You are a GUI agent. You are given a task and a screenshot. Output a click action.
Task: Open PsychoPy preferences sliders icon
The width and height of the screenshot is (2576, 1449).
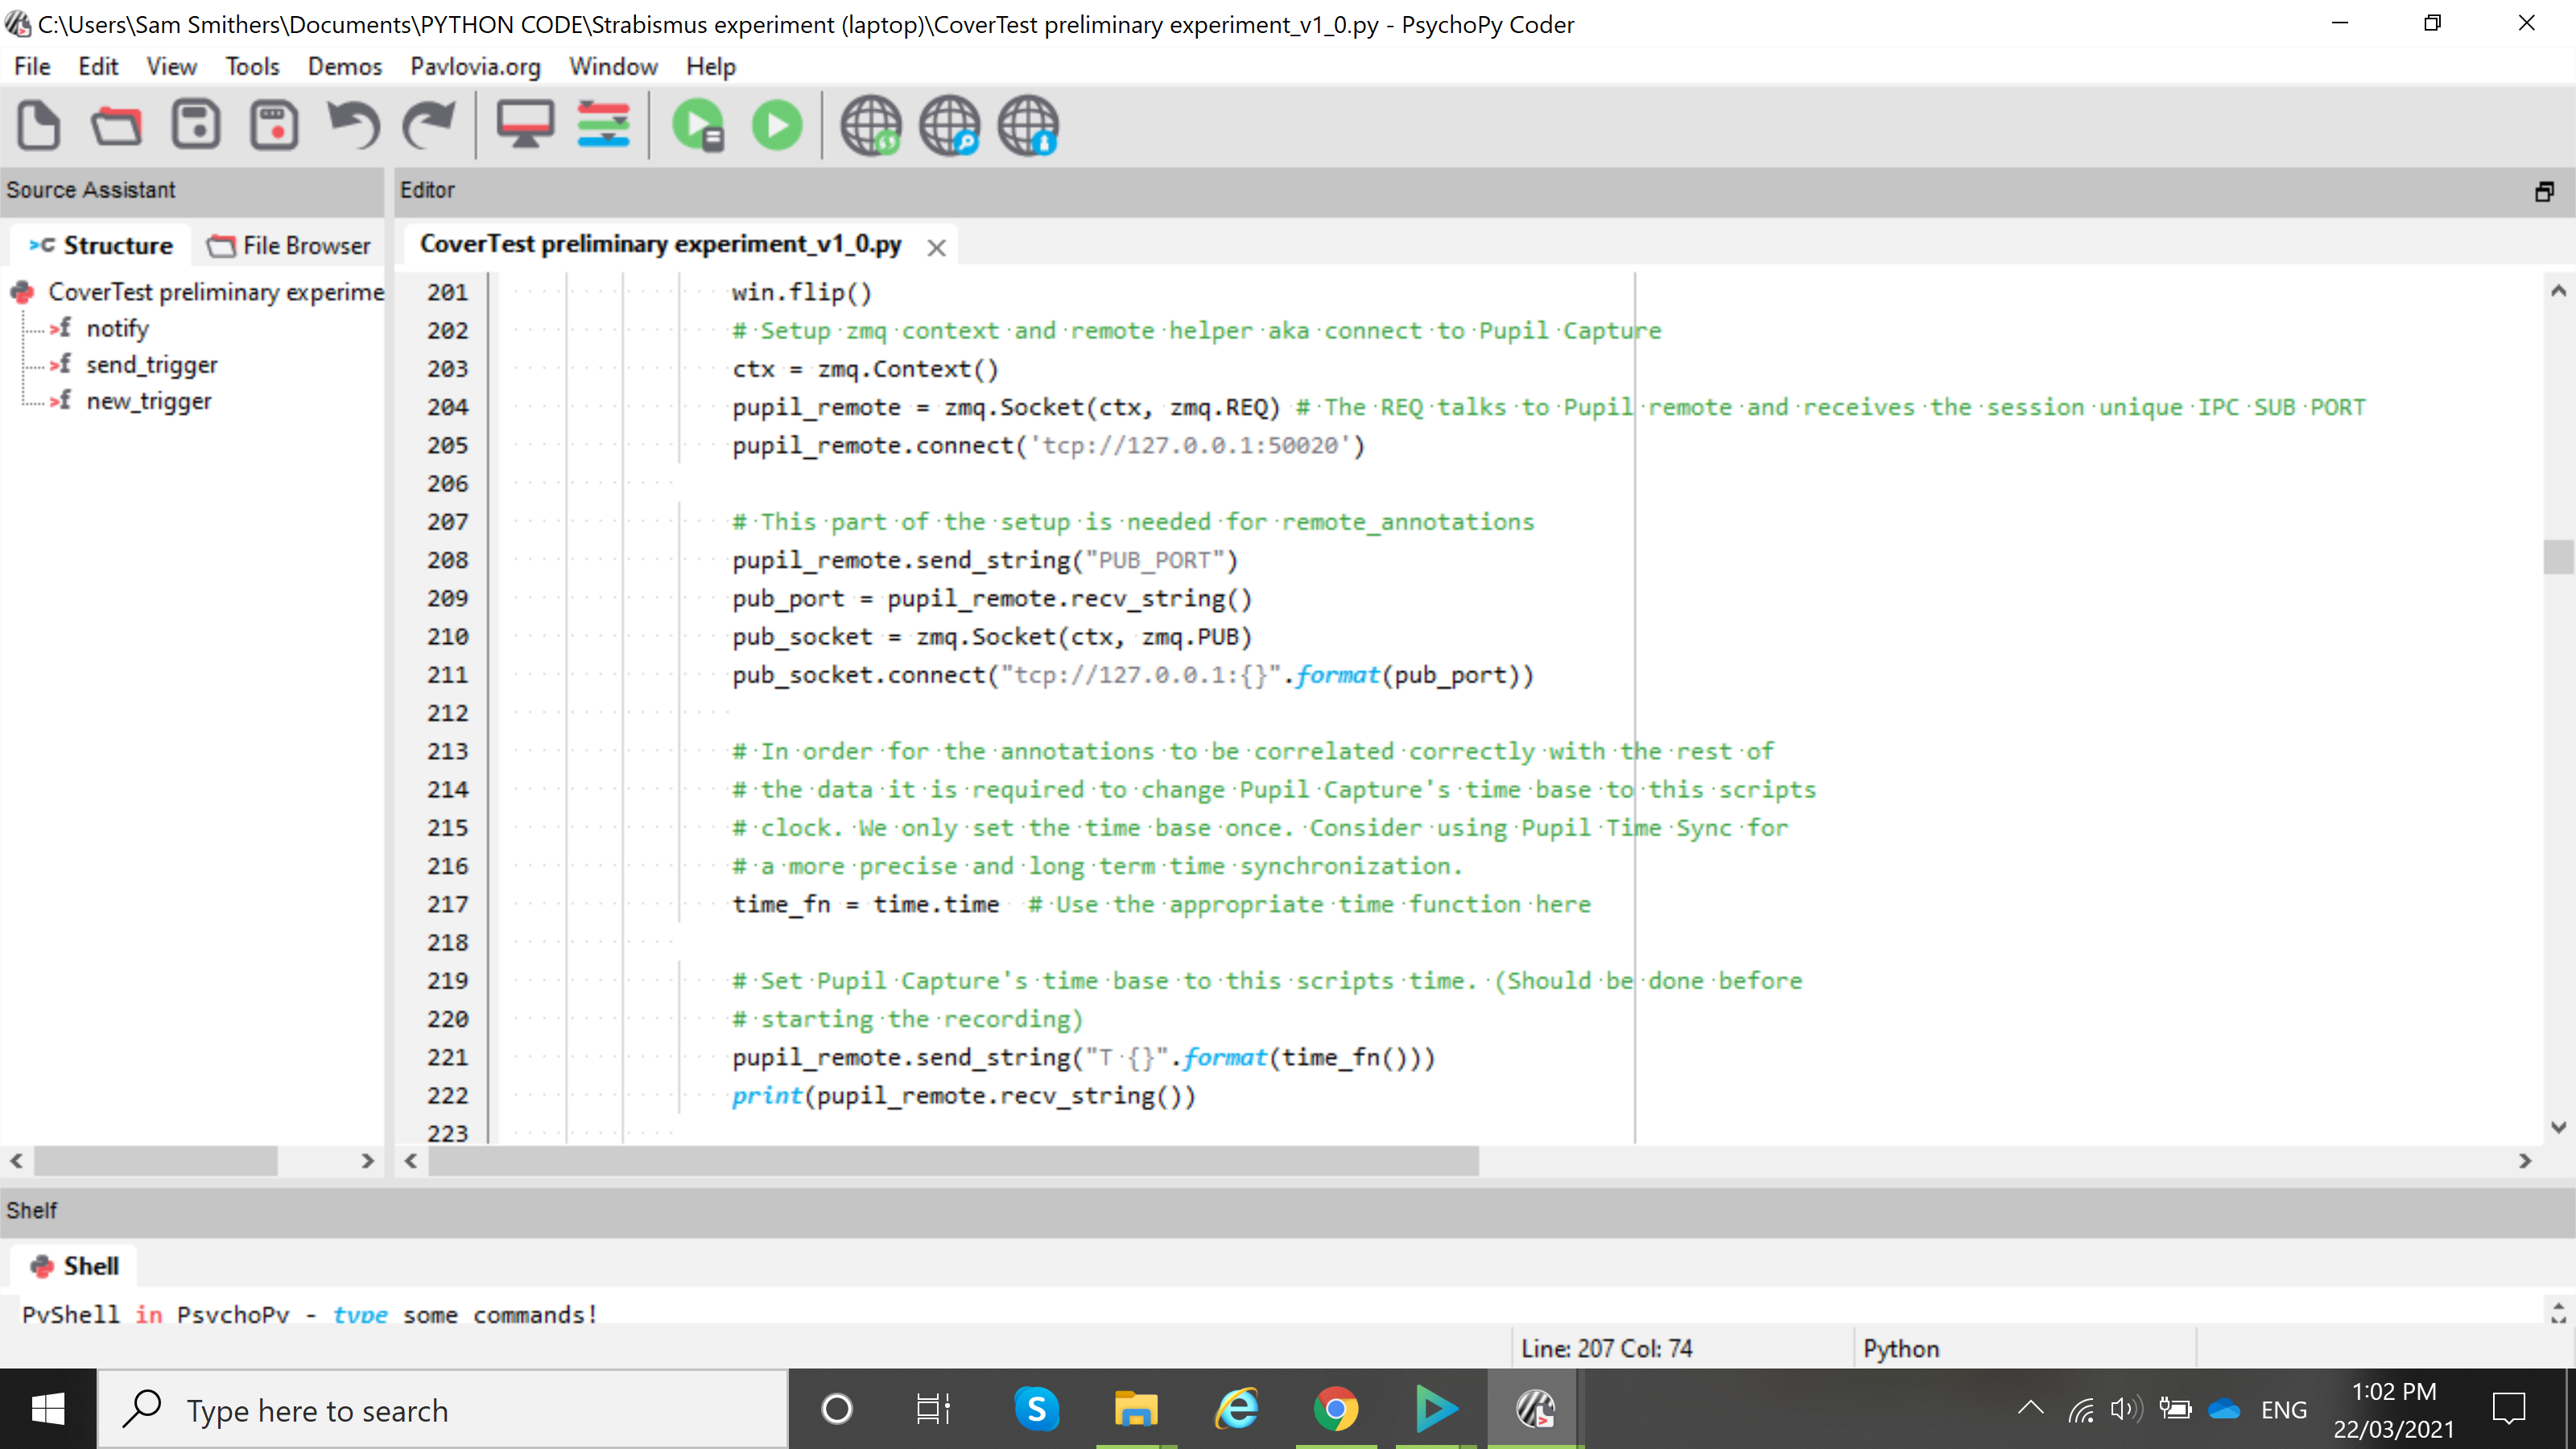[x=604, y=125]
